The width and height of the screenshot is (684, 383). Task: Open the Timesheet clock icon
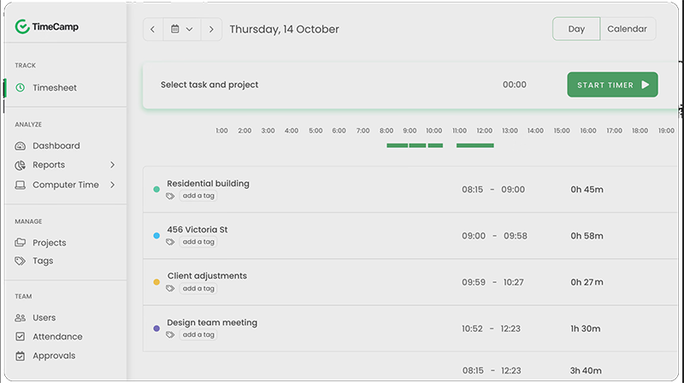pos(21,88)
